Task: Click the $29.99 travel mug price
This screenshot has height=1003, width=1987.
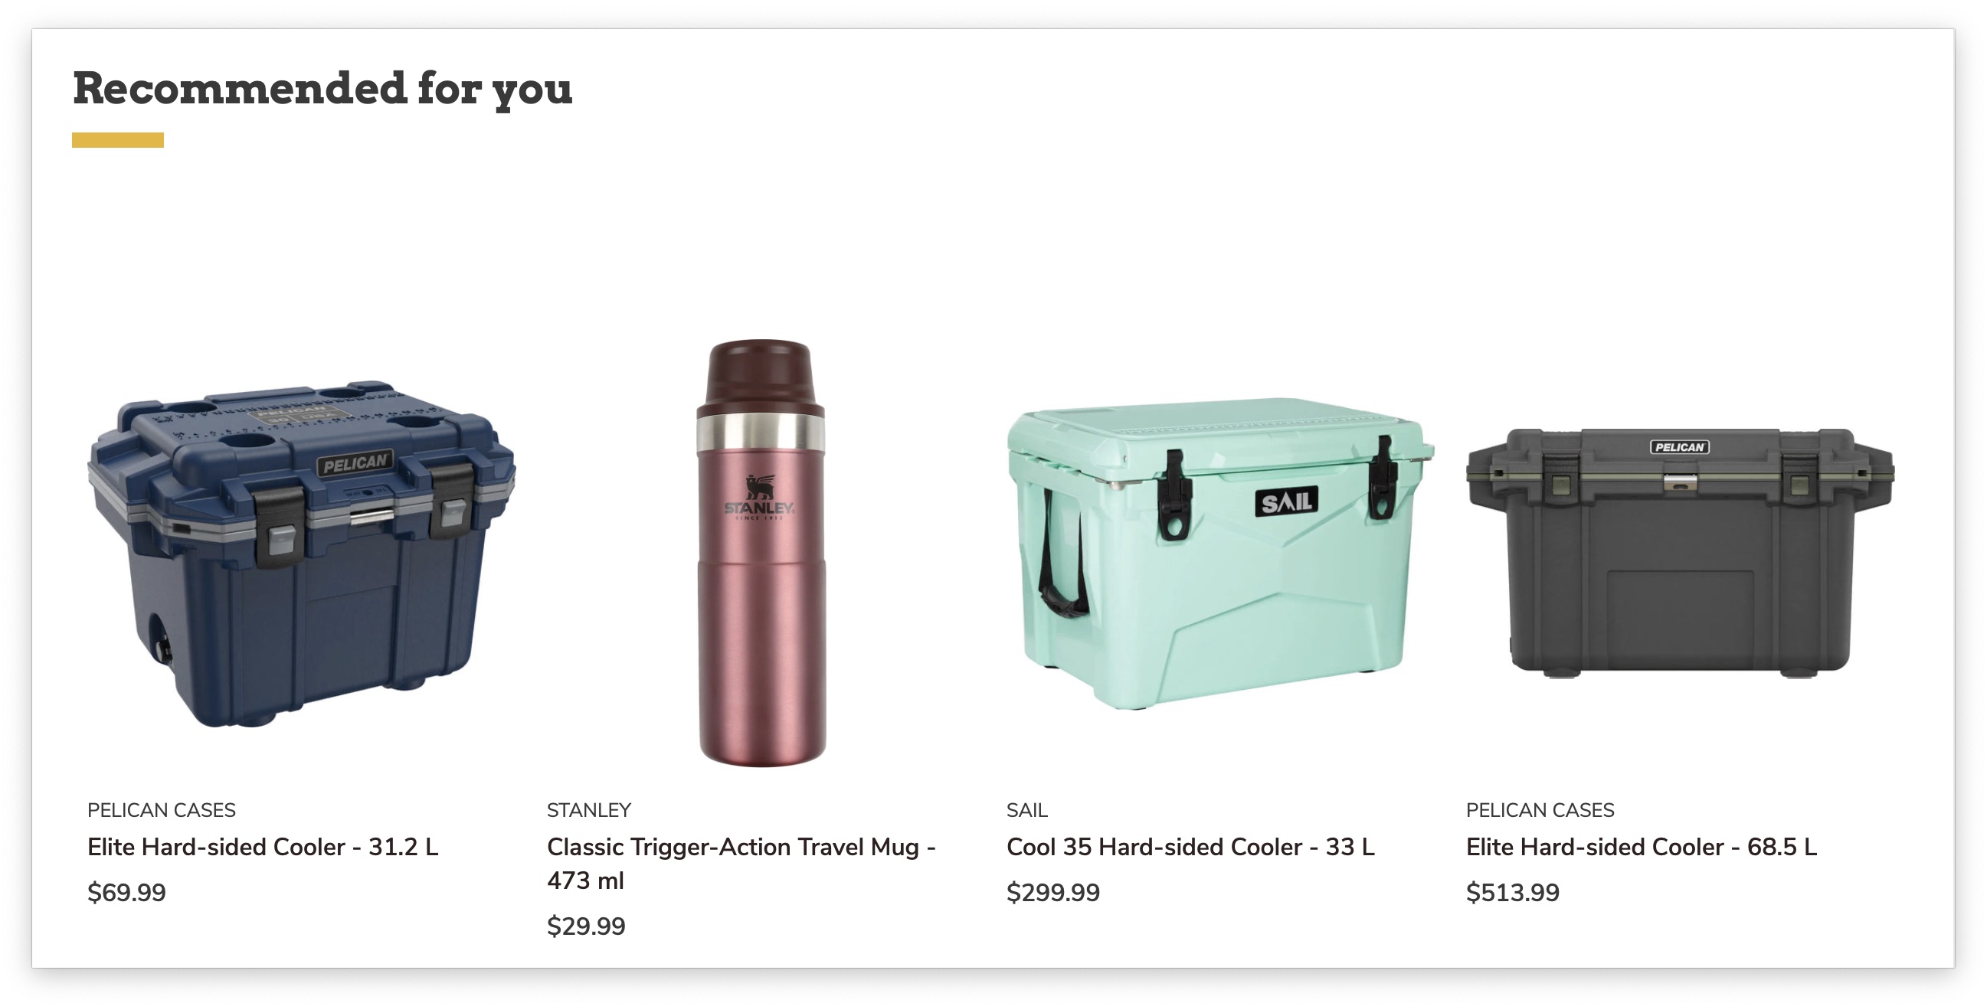Action: click(585, 926)
